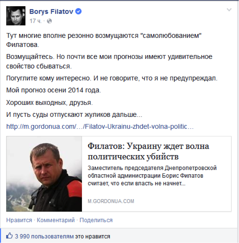Click the line "Хороших выходных, друзья."

pyautogui.click(x=49, y=103)
